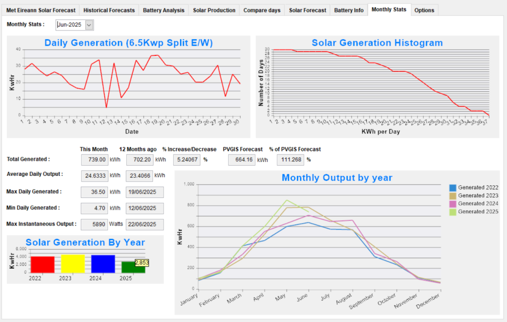Click the Generated 2023 tan legend swatch
507x322 pixels.
point(453,196)
